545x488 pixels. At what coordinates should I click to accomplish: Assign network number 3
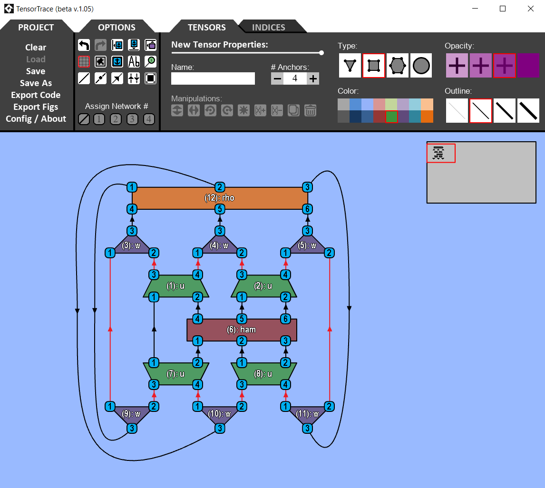[132, 119]
